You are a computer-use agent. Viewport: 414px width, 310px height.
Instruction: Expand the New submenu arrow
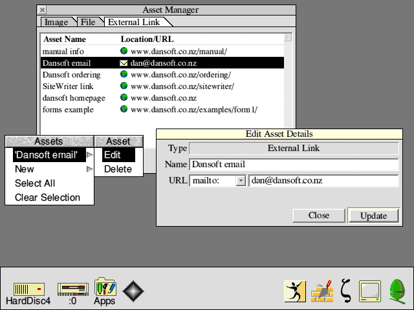pos(90,169)
